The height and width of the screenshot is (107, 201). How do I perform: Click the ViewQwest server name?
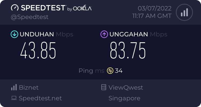pos(126,87)
